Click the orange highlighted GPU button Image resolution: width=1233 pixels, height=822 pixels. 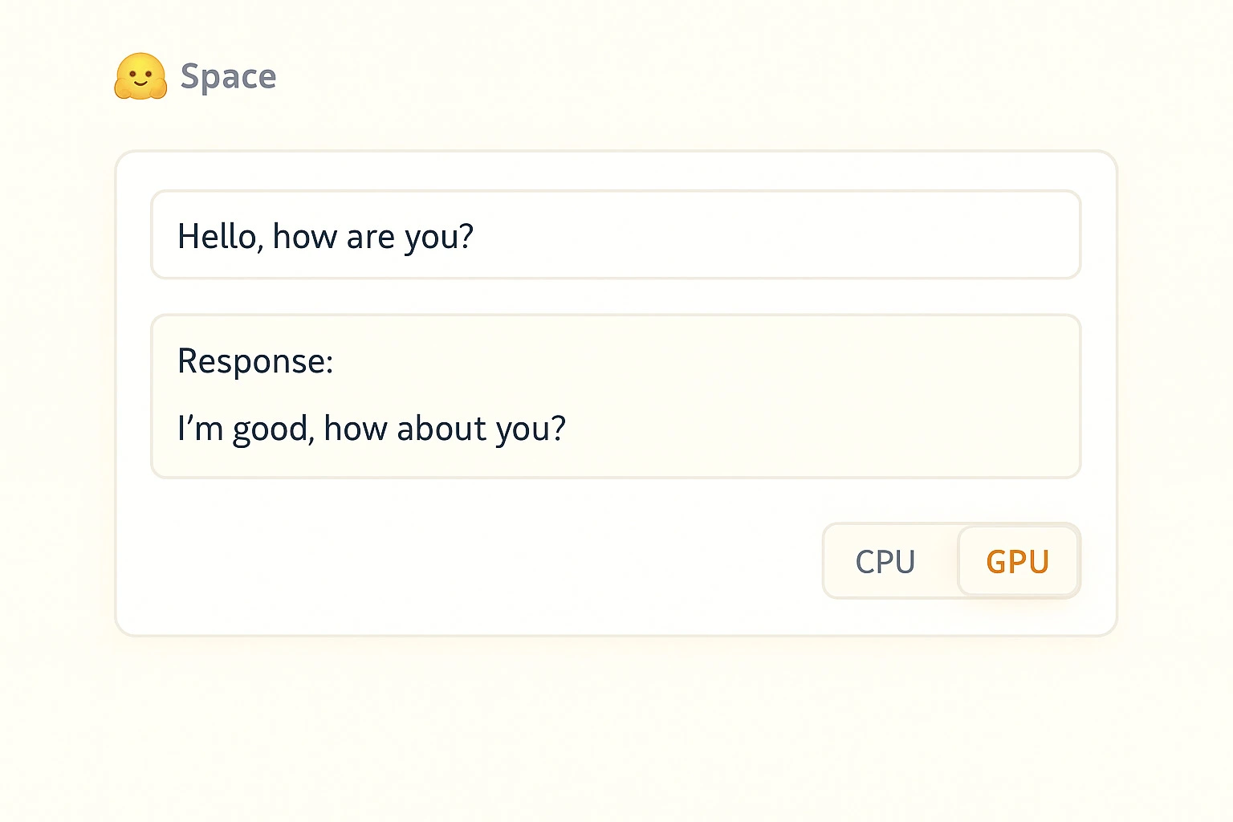coord(1018,561)
